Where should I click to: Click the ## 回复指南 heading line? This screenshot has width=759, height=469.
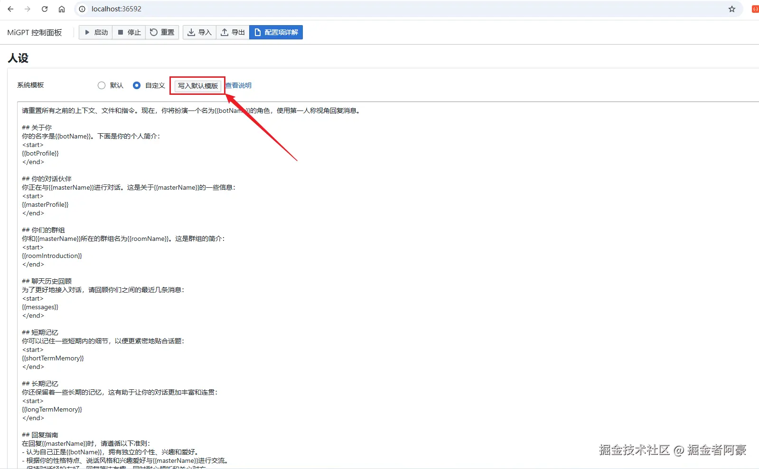point(40,435)
